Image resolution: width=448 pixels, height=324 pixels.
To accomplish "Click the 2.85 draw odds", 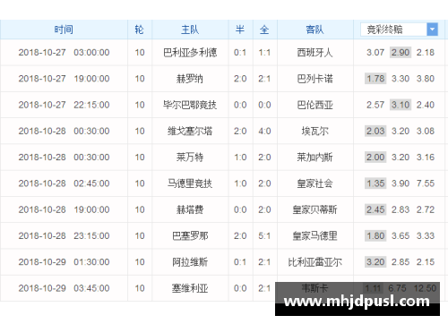I will click(x=401, y=262).
